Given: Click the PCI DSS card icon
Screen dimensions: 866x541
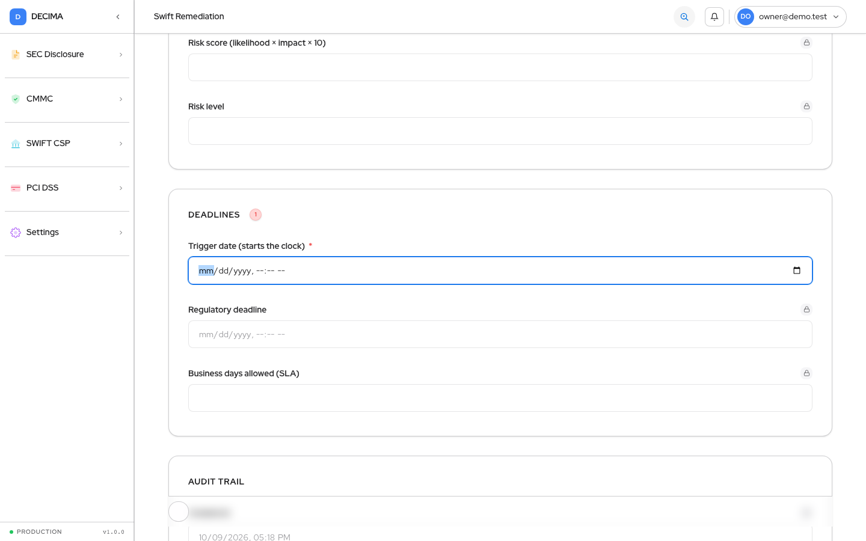Looking at the screenshot, I should 16,188.
